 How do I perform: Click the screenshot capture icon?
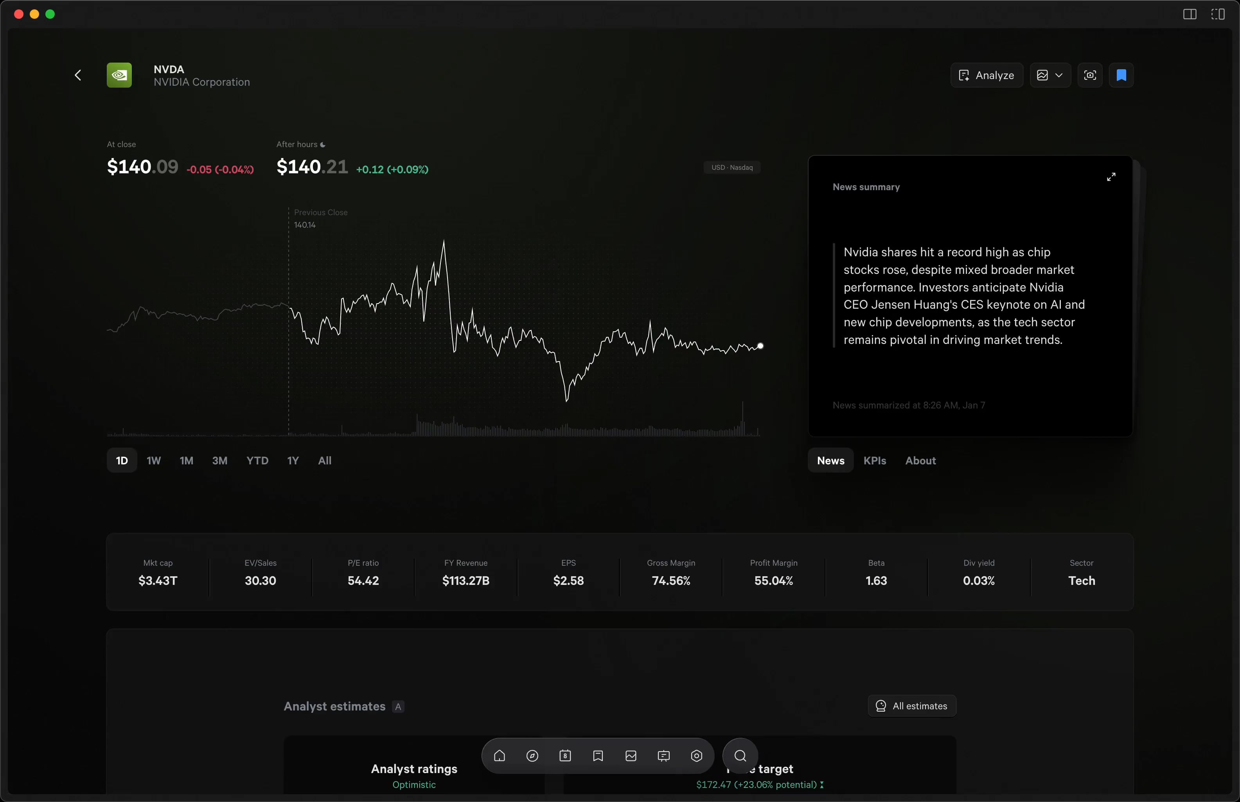(1089, 76)
